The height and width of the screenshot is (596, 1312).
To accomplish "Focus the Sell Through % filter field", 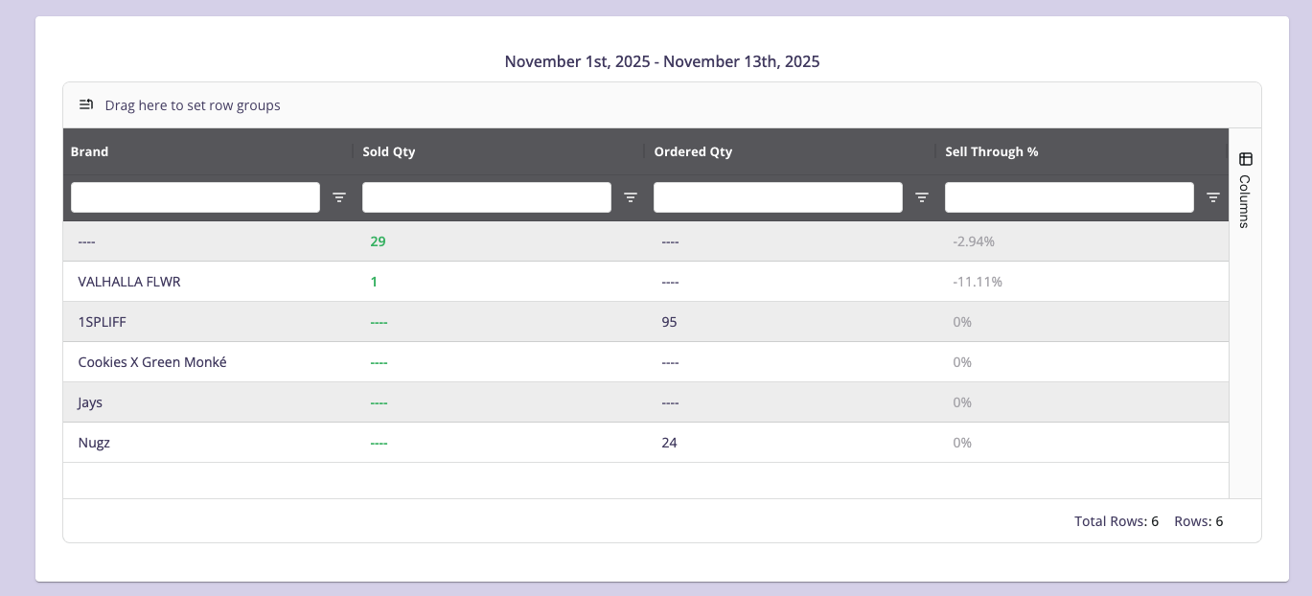I will (x=1070, y=197).
